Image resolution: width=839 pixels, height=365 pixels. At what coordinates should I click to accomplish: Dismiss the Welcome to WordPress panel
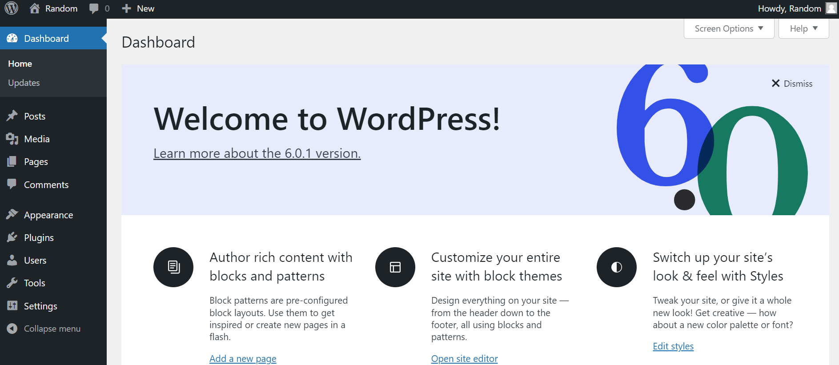tap(792, 84)
